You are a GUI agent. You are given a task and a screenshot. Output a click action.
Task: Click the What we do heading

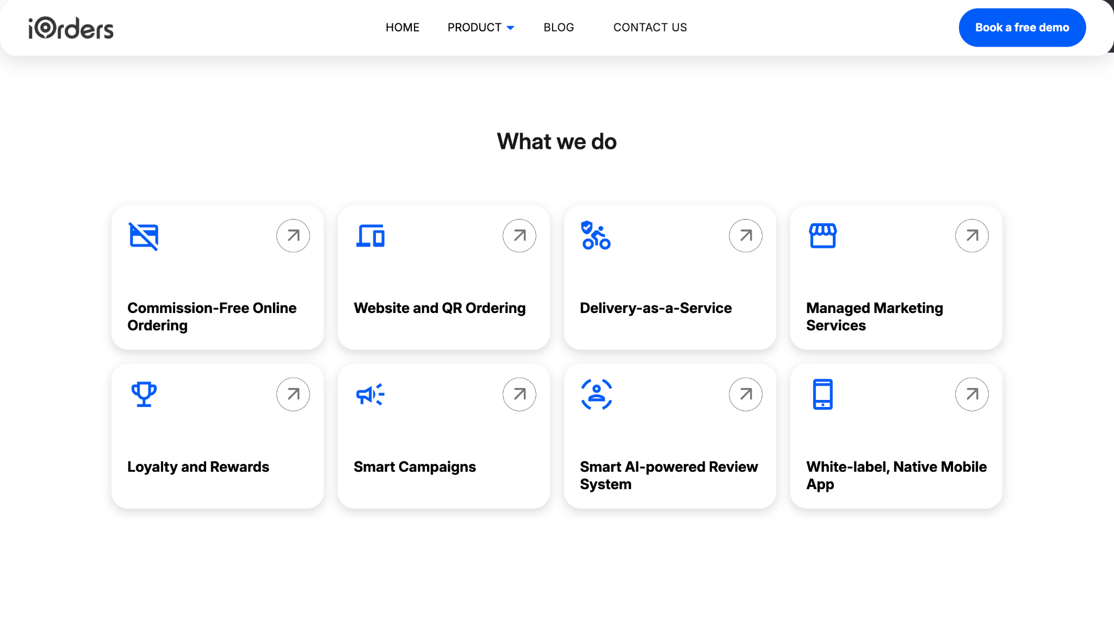click(x=557, y=142)
